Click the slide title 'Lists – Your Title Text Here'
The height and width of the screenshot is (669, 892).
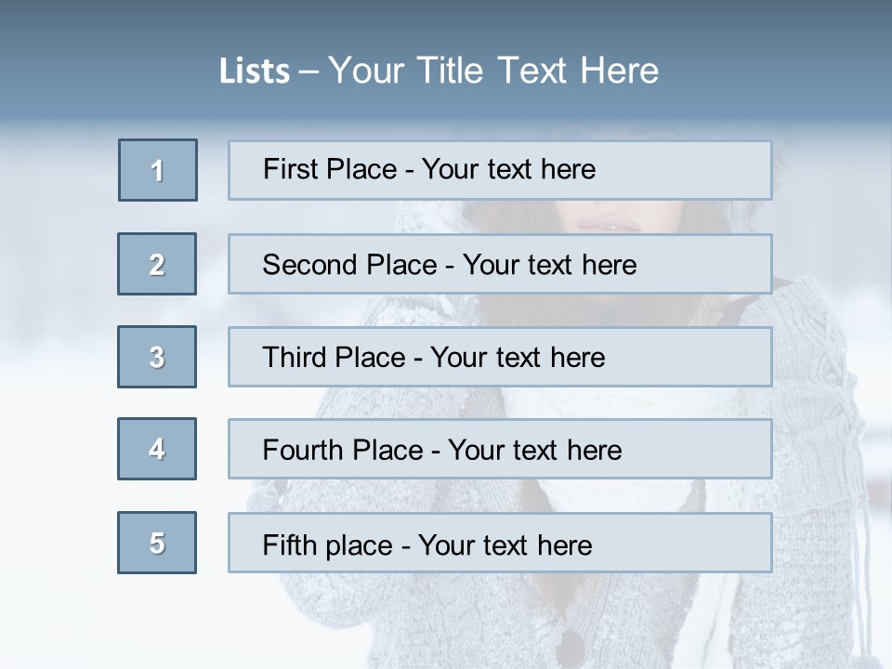pos(439,71)
